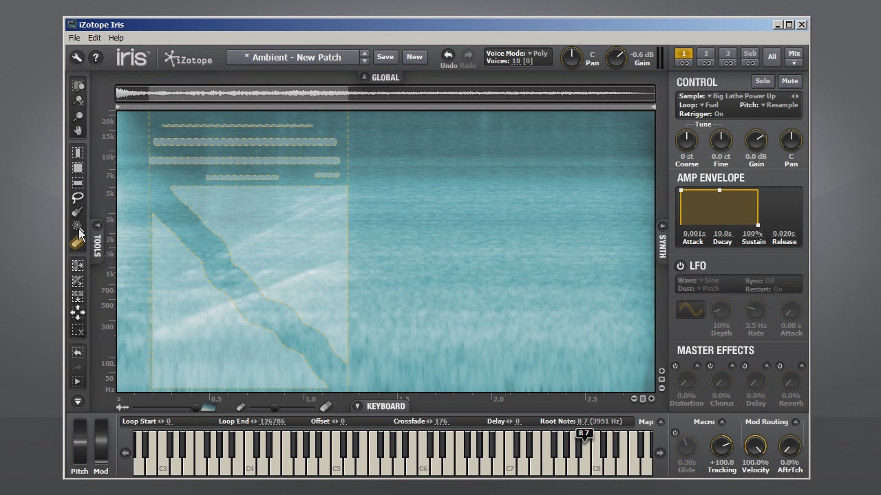Click the invert selection in frequency icon
The height and width of the screenshot is (495, 881).
pos(78,297)
